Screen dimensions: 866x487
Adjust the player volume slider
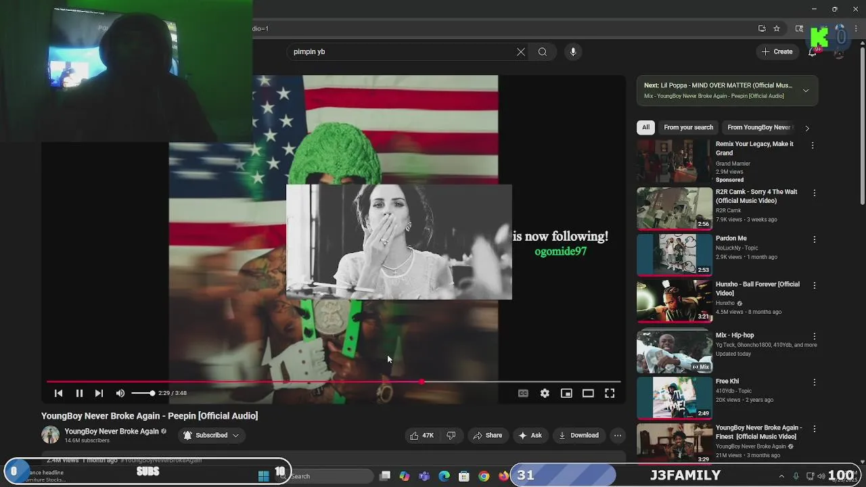(143, 393)
